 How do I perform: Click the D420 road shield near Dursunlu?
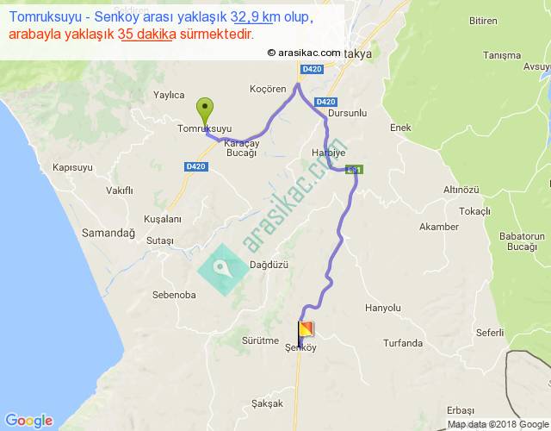click(x=325, y=102)
